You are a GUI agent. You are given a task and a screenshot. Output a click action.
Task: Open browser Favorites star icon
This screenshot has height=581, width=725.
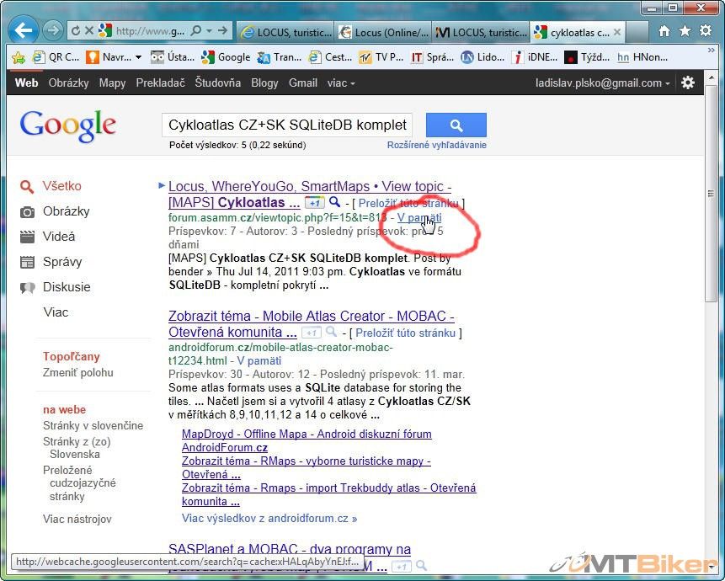click(x=685, y=31)
